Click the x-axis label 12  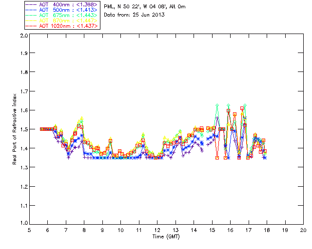(x=157, y=230)
